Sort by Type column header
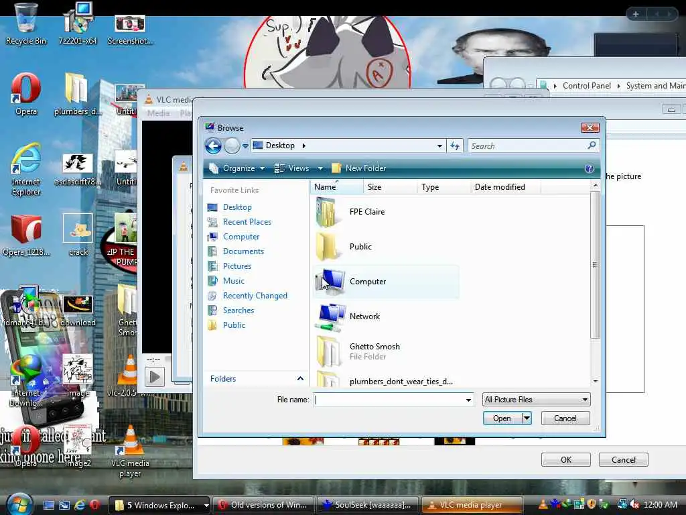686x515 pixels. tap(443, 187)
